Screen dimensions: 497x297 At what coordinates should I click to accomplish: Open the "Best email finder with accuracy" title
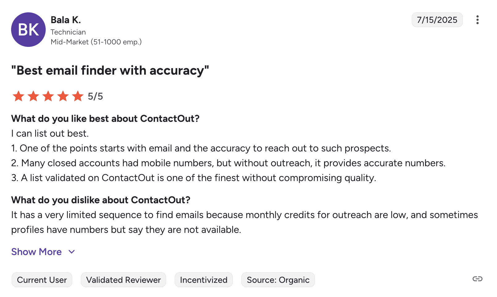click(x=110, y=71)
